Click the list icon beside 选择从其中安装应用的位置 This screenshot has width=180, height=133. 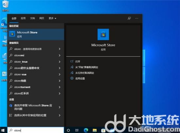click(10, 115)
